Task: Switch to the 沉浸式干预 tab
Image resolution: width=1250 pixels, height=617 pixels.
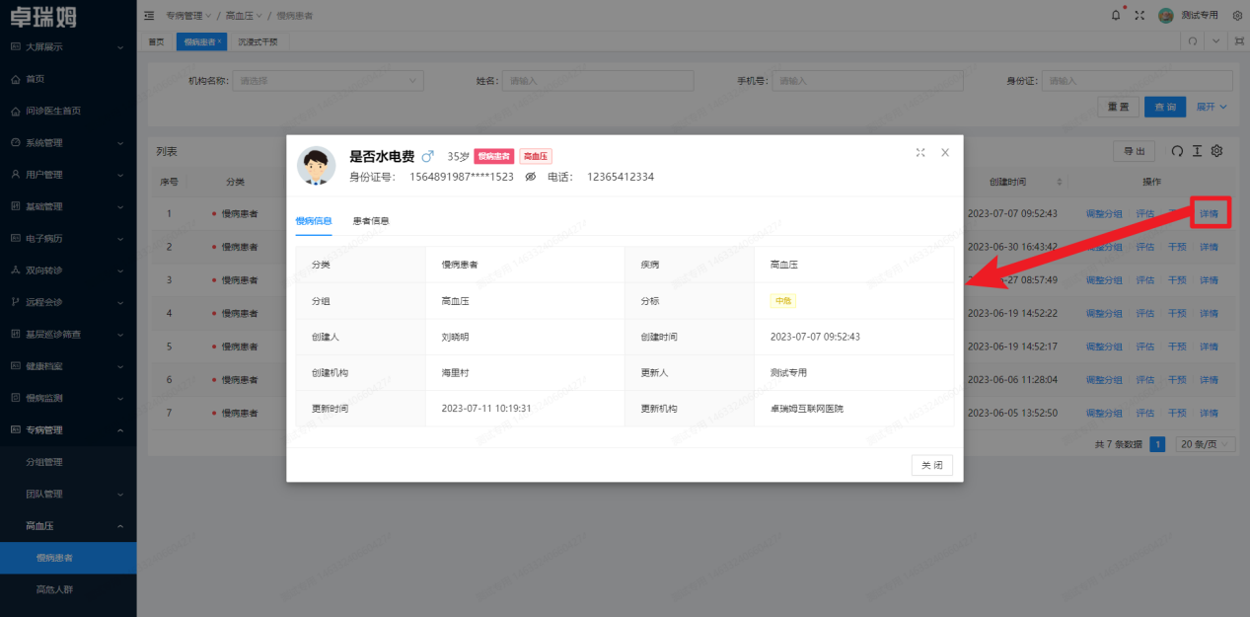Action: pos(257,41)
